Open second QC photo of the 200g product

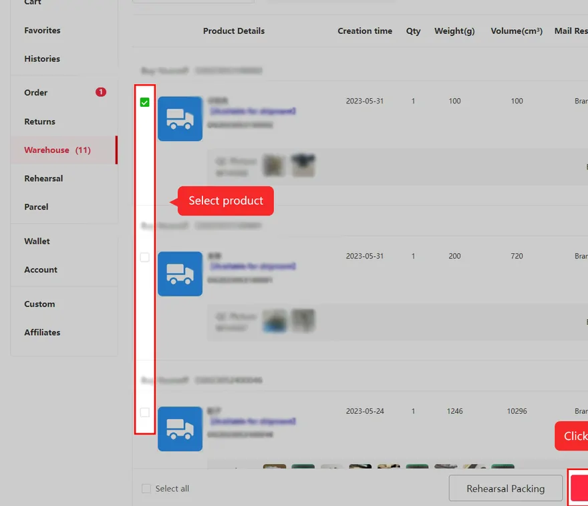point(303,320)
